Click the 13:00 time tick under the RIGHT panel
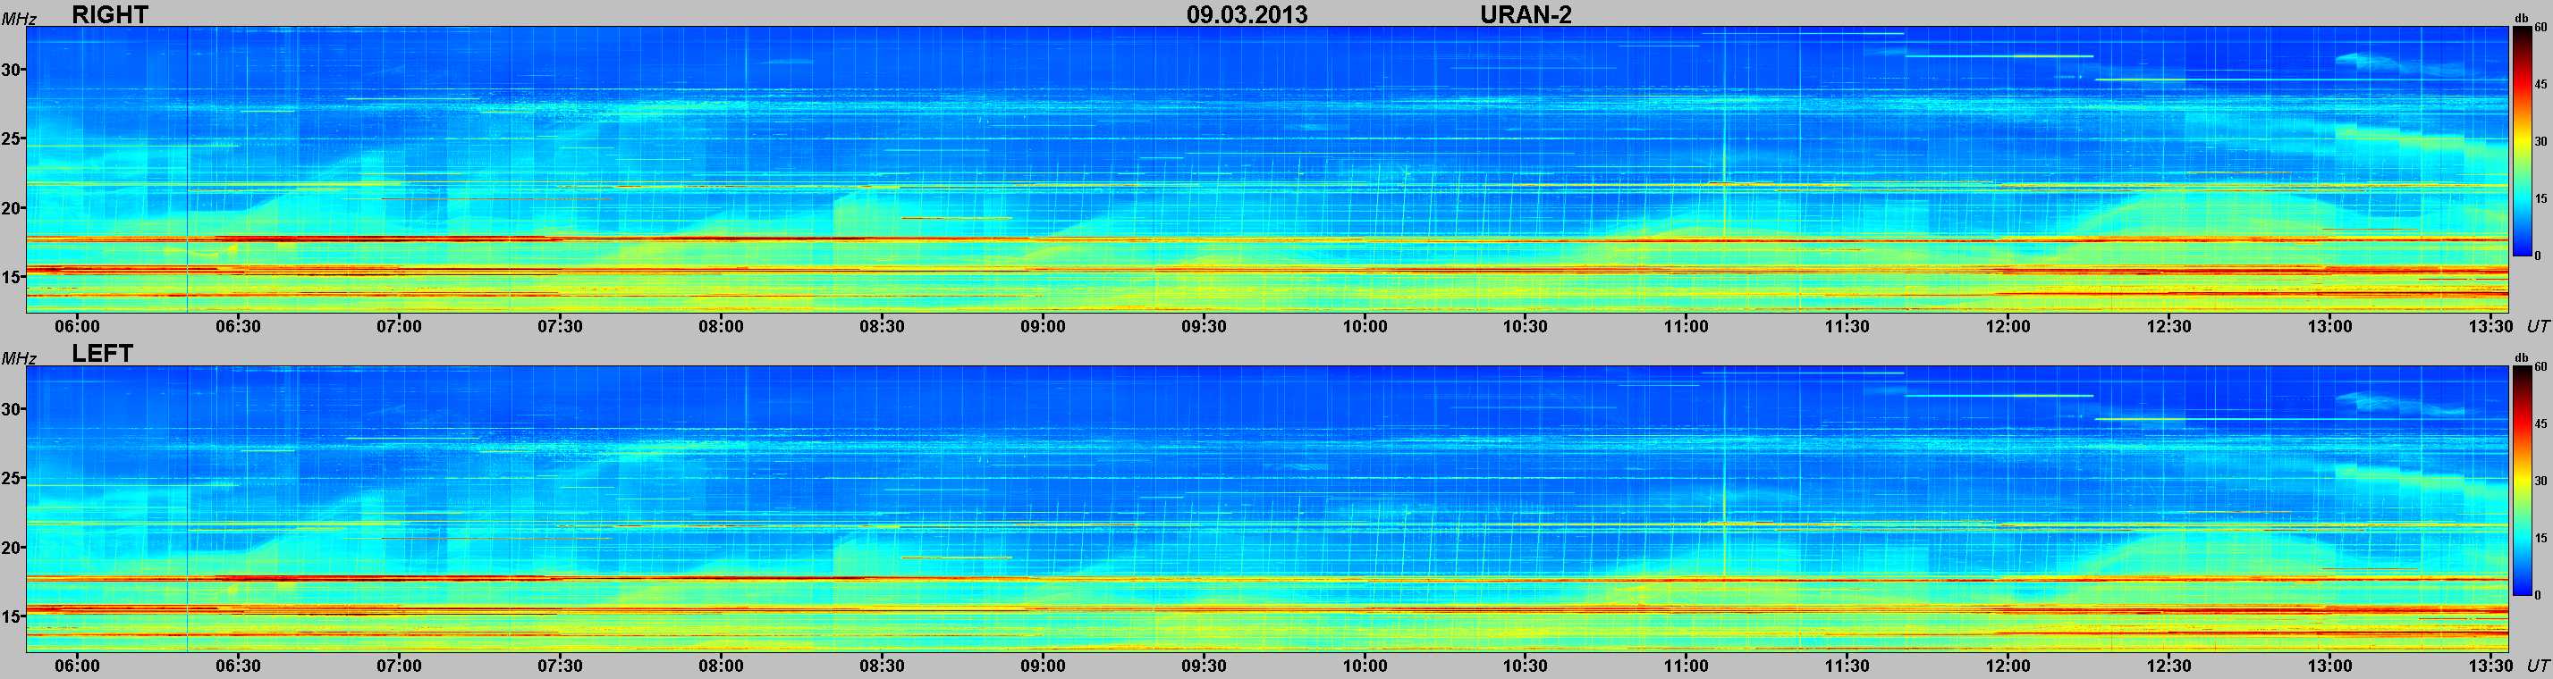Viewport: 2553px width, 679px height. (x=2330, y=325)
